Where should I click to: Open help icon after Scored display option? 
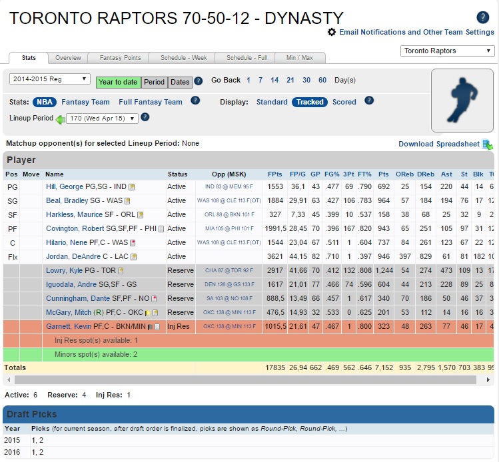[369, 101]
